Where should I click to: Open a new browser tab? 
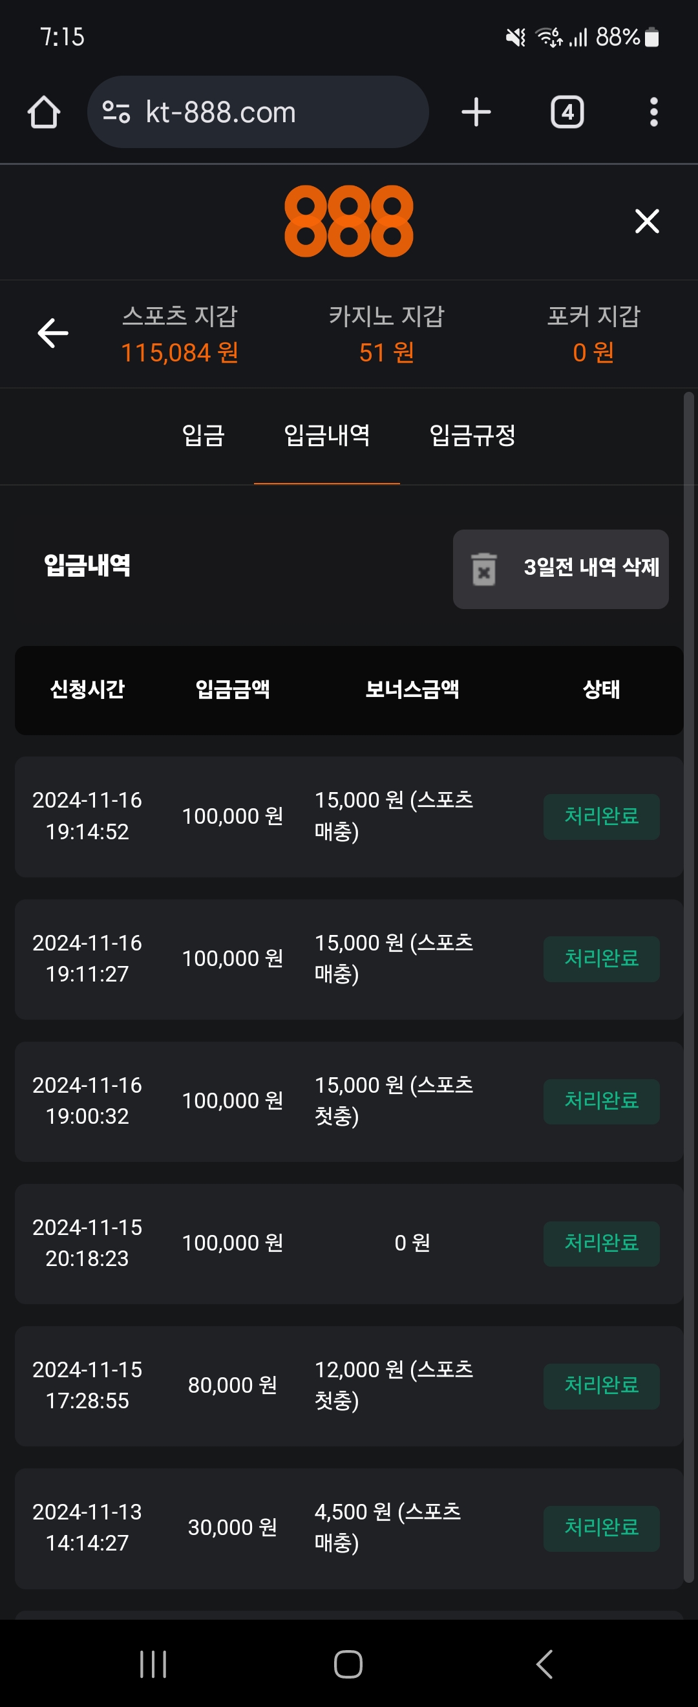[476, 112]
